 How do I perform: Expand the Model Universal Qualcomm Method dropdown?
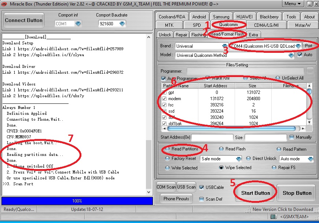[291, 55]
